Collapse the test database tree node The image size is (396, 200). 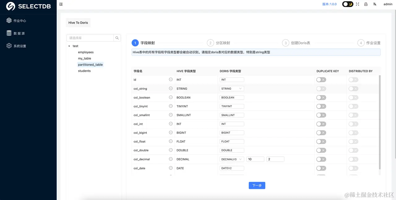pyautogui.click(x=69, y=46)
